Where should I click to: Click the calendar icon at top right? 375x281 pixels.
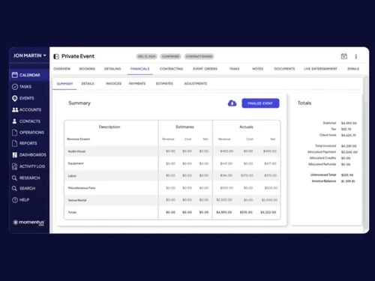[x=344, y=56]
